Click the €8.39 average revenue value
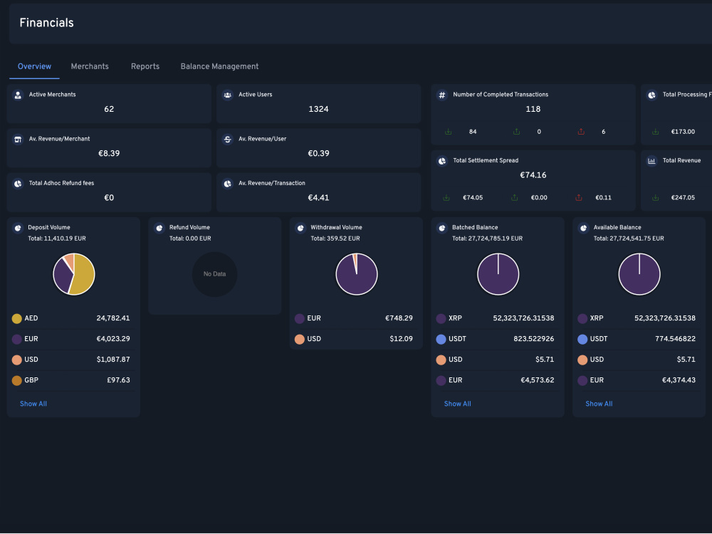Image resolution: width=712 pixels, height=534 pixels. tap(109, 154)
